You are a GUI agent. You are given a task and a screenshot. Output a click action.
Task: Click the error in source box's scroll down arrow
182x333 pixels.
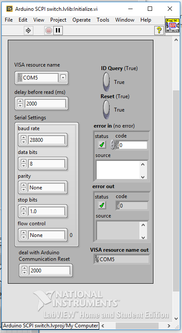[x=143, y=177]
